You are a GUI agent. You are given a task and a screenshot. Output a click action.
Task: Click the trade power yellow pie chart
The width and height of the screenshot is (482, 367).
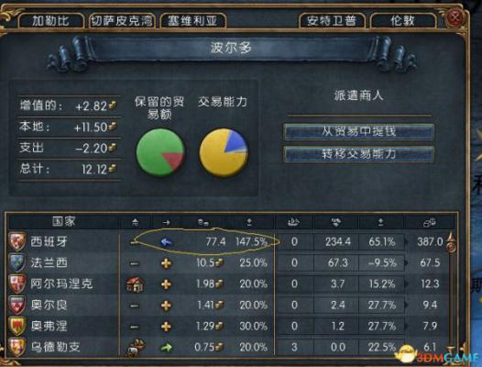pyautogui.click(x=224, y=152)
